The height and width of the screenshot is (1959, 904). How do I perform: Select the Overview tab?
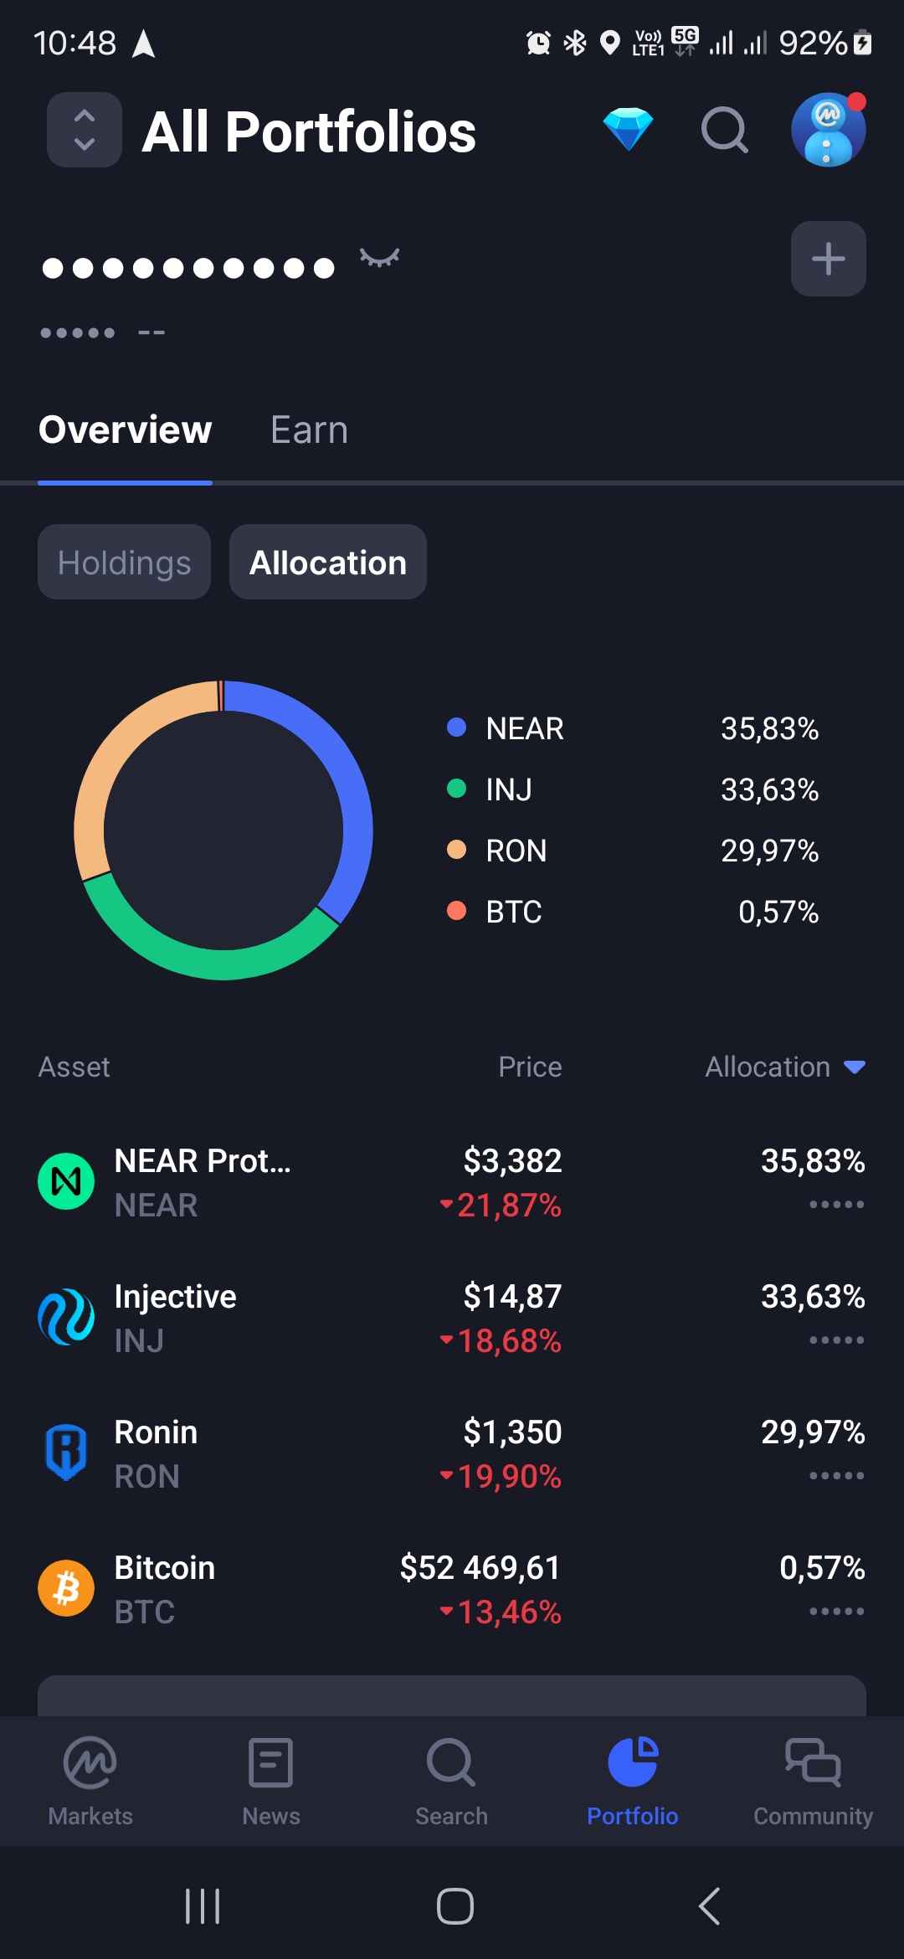pyautogui.click(x=126, y=430)
